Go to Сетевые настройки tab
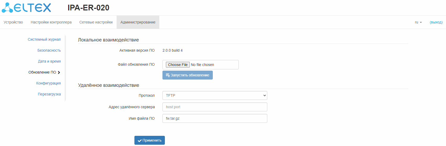 [96, 22]
